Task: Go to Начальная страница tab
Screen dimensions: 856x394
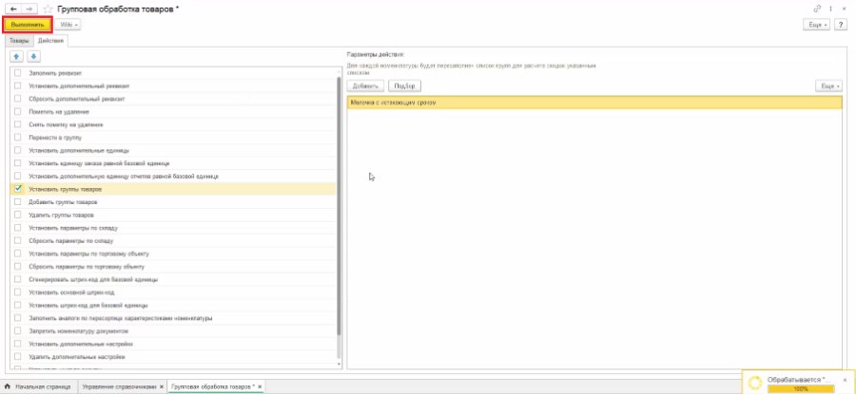Action: pyautogui.click(x=39, y=387)
